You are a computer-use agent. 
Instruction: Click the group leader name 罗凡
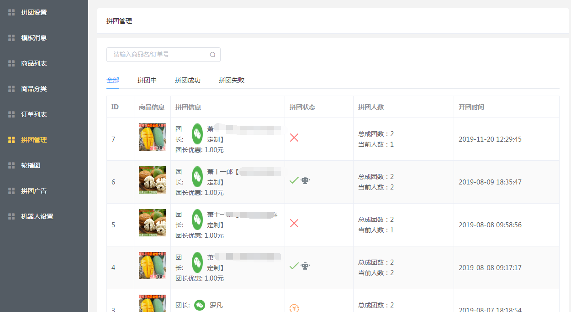tap(216, 305)
